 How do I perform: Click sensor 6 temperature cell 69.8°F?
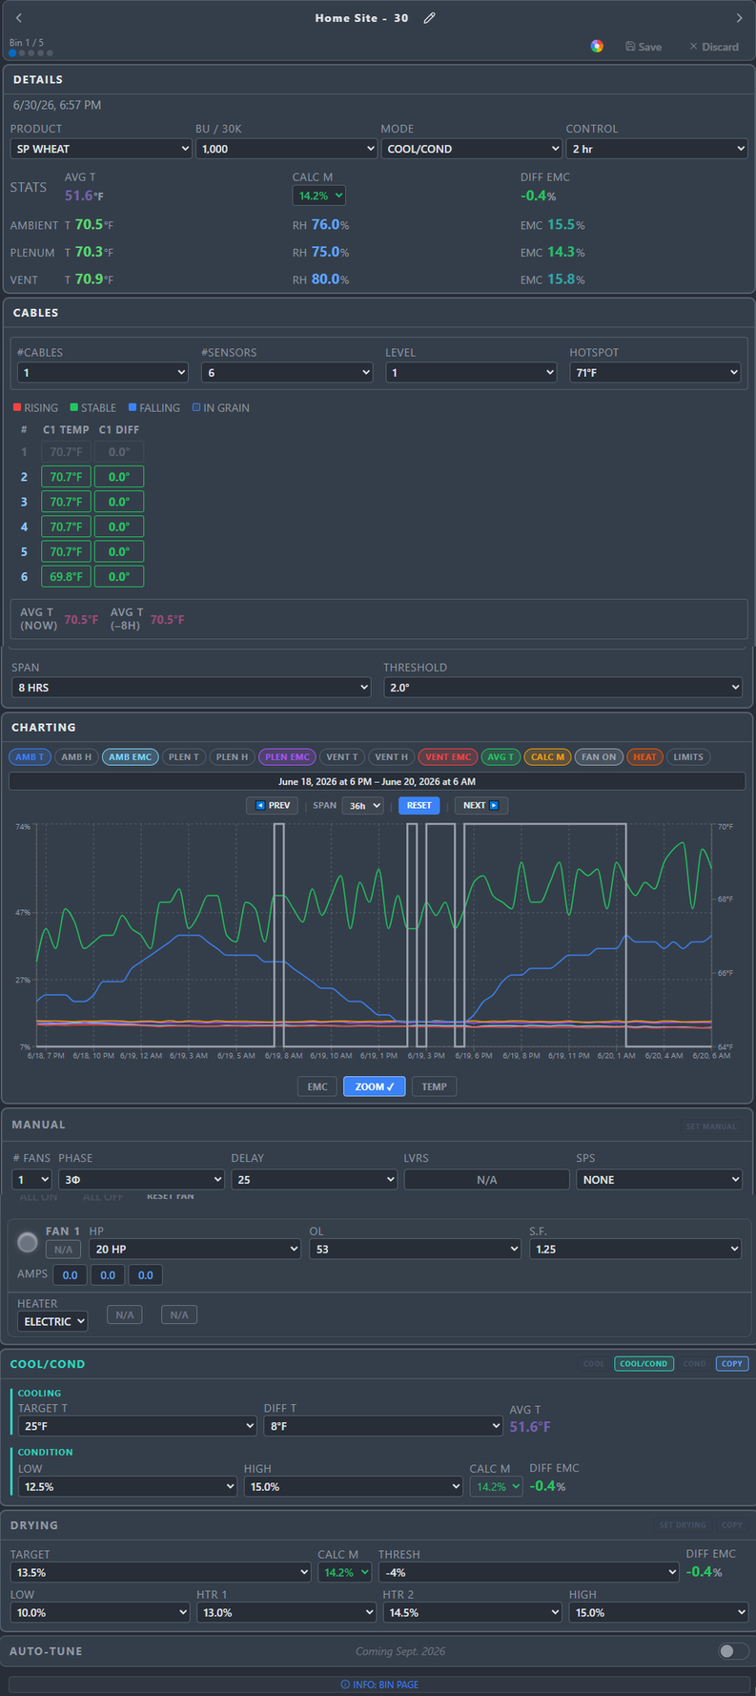tap(66, 576)
